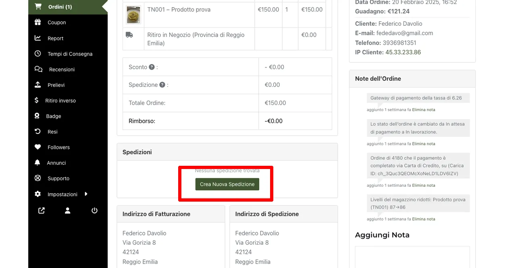
Task: Delete the payment gateway tax note
Action: (x=424, y=109)
